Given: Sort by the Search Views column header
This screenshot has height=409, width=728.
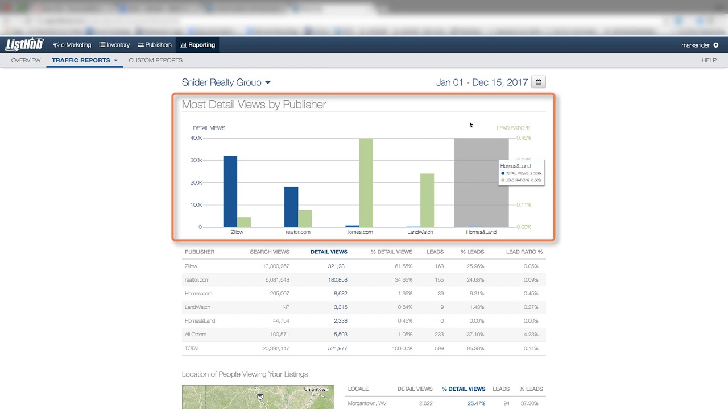Looking at the screenshot, I should point(270,252).
